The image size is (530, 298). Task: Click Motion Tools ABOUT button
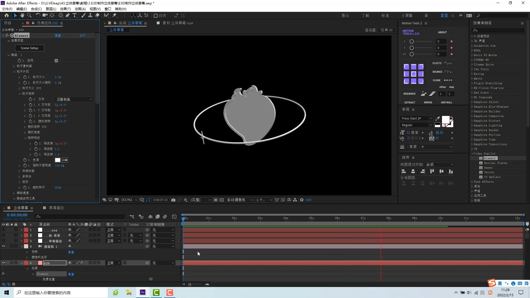click(442, 32)
